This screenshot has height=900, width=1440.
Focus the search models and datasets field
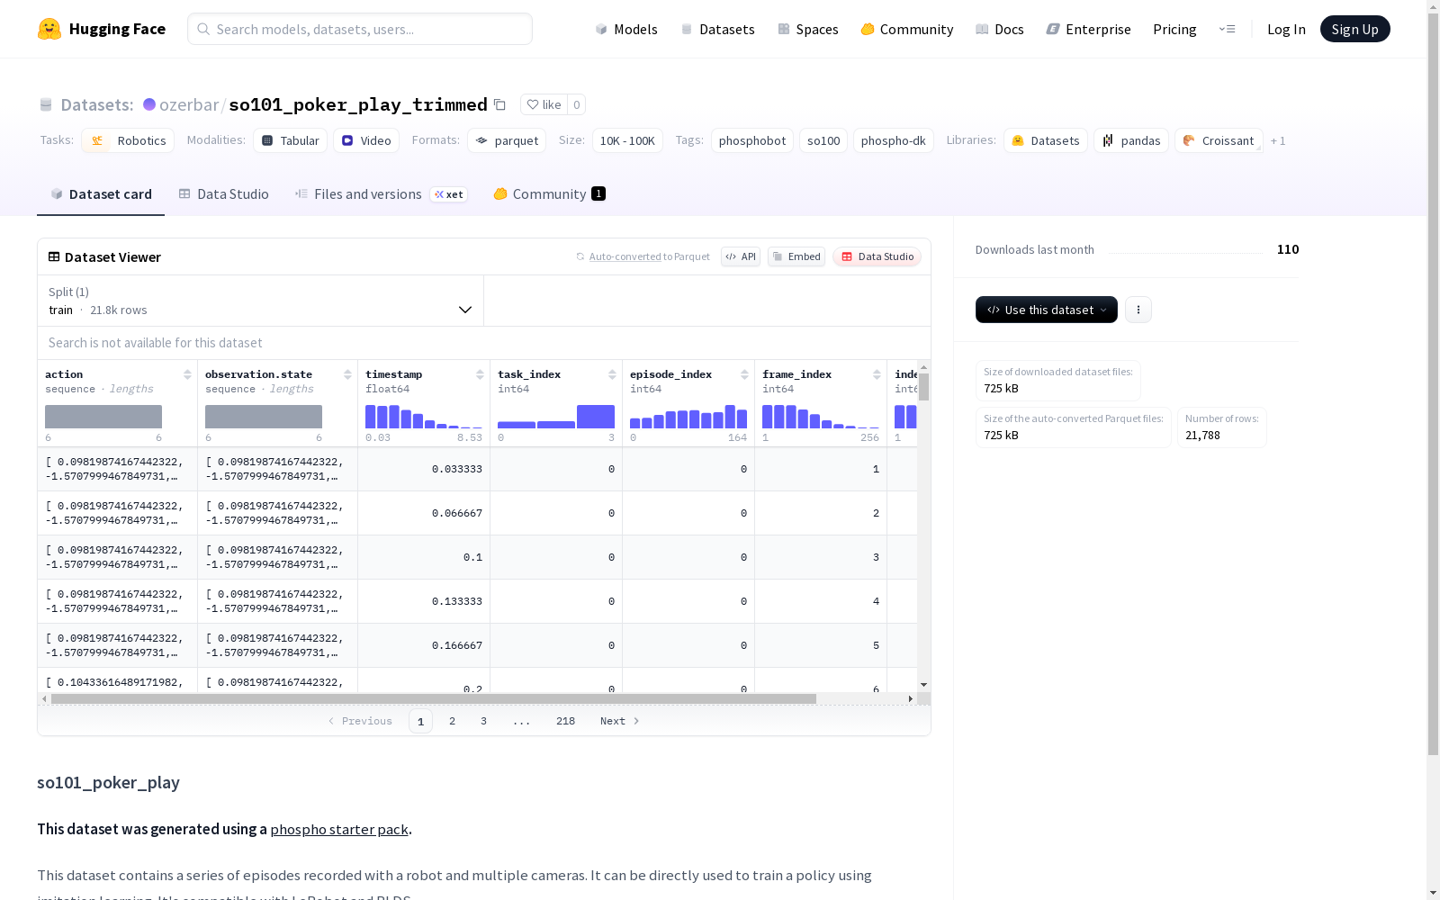point(360,29)
